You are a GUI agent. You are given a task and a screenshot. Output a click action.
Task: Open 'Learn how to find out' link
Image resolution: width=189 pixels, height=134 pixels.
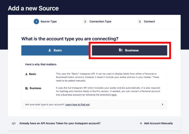[x=77, y=104]
